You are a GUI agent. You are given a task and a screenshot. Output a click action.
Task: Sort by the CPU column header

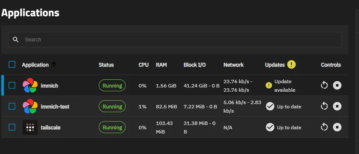[144, 65]
